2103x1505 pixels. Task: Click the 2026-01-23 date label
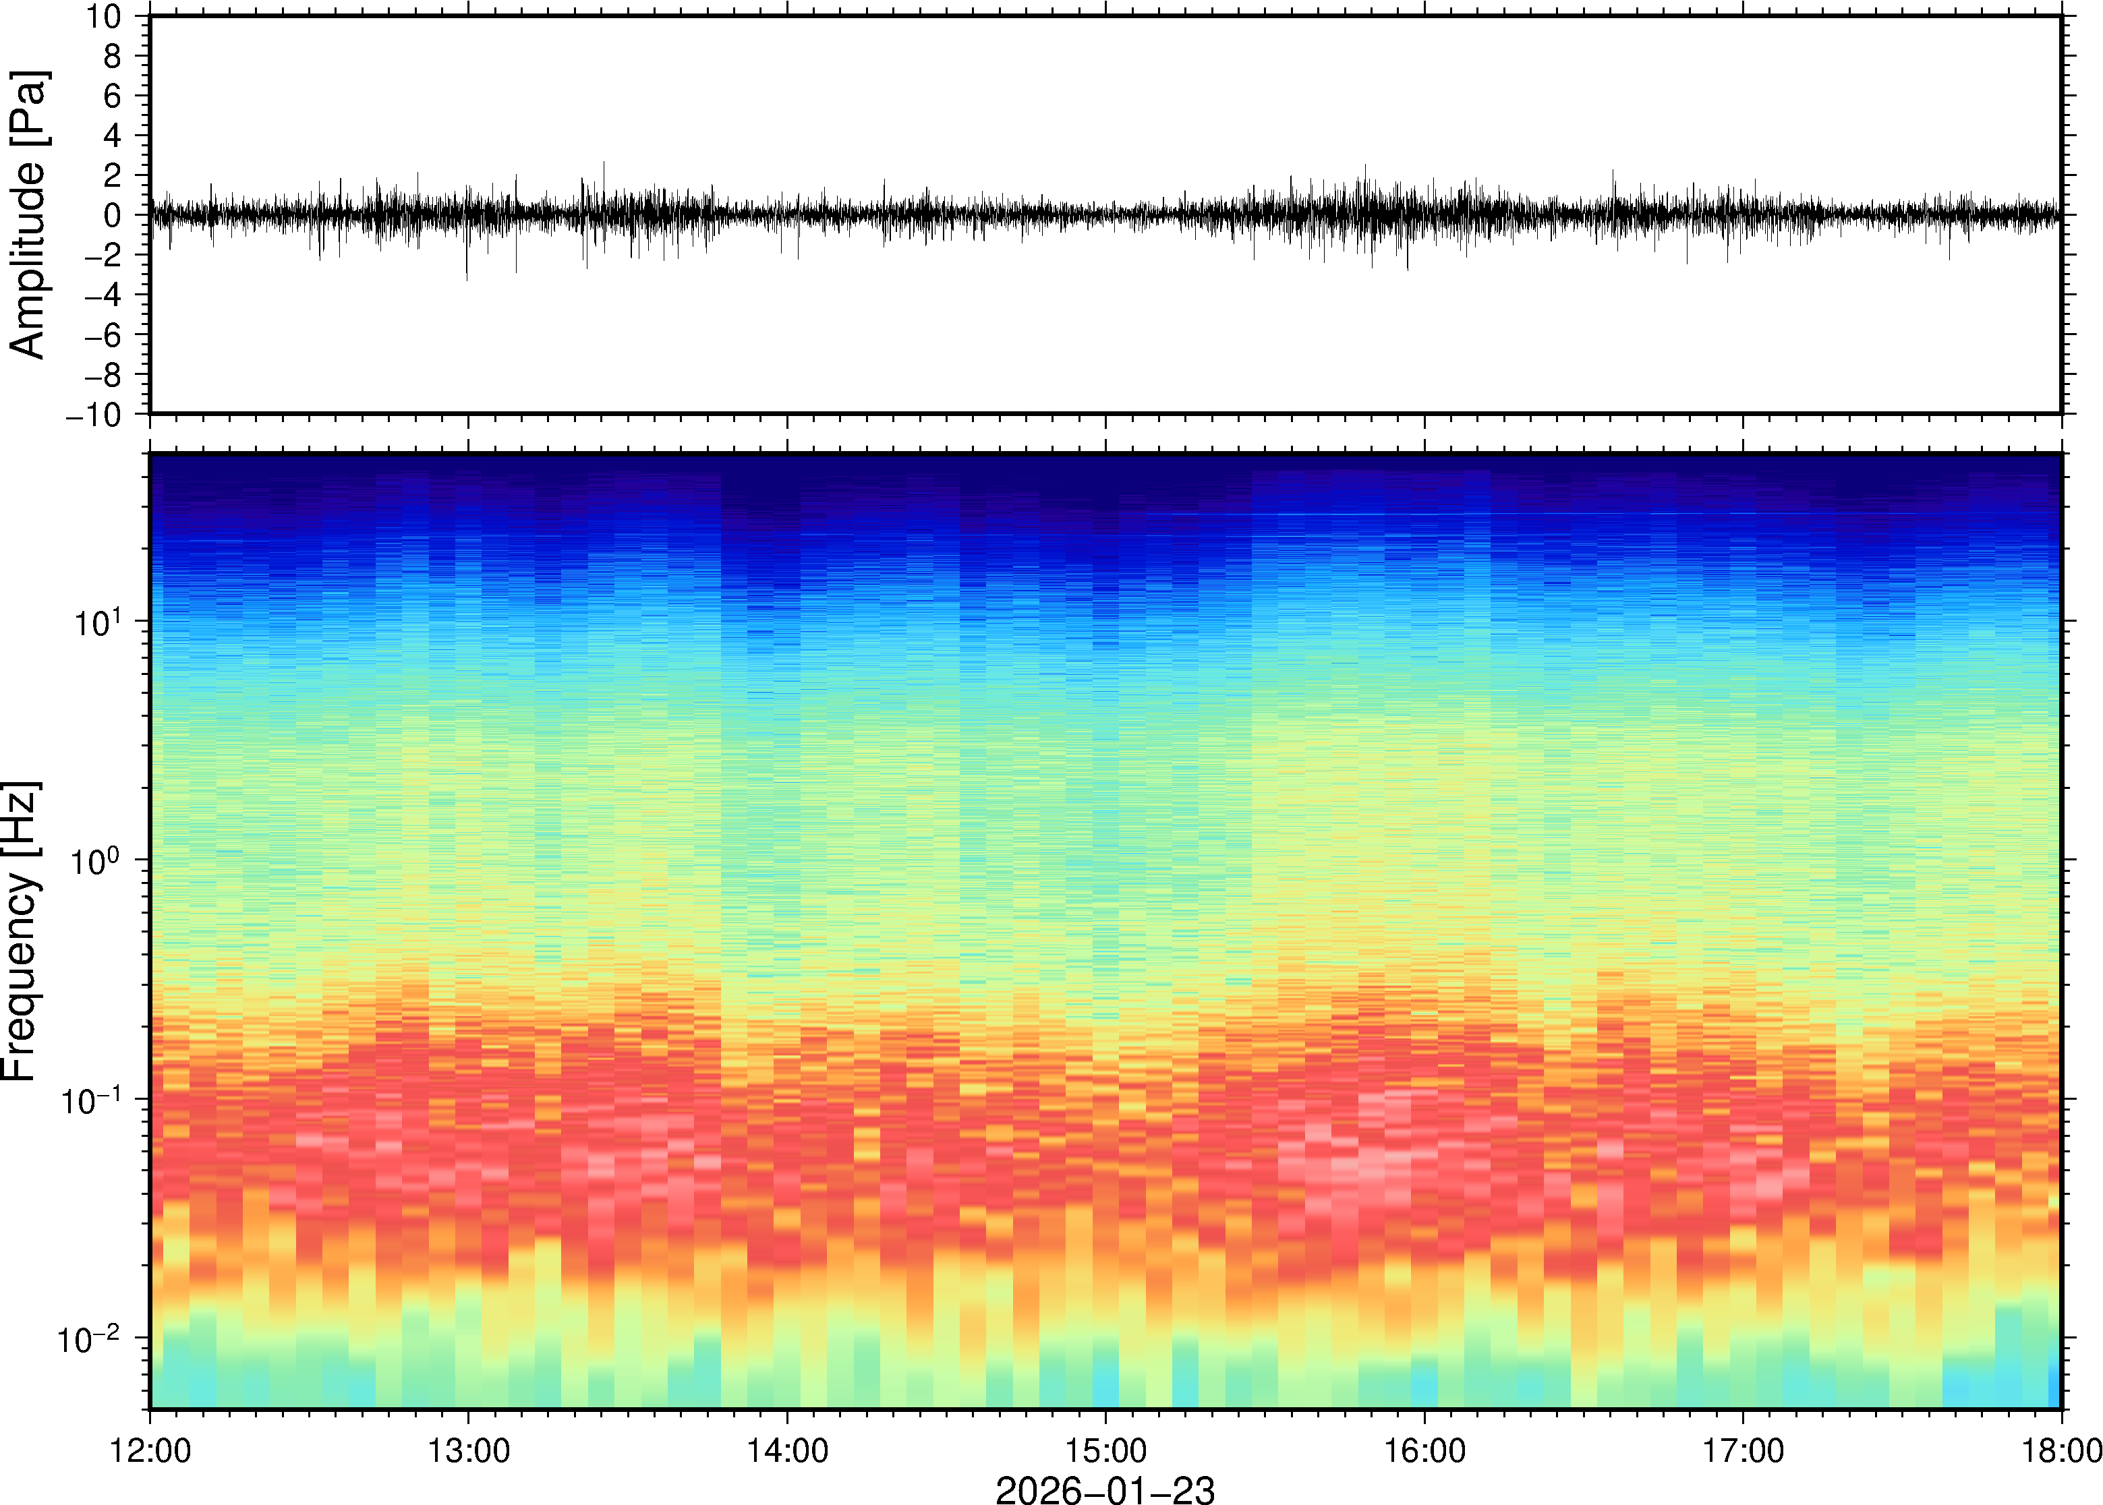(1105, 1489)
